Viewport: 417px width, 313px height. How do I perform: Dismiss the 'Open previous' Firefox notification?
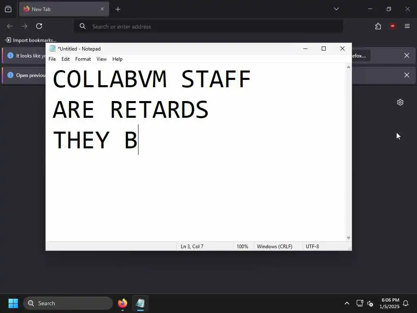point(407,75)
